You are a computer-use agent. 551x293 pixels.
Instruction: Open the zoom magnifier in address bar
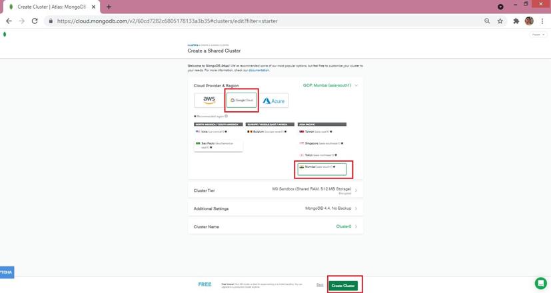[x=487, y=21]
